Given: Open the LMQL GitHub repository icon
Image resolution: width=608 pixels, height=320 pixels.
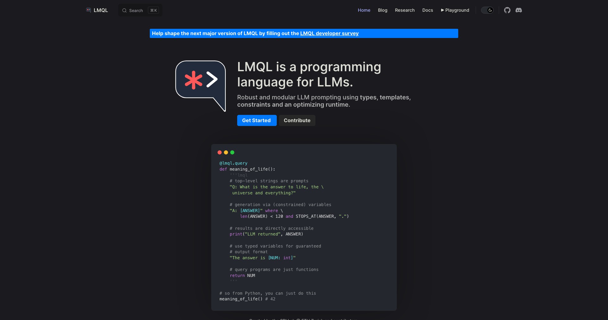Looking at the screenshot, I should coord(507,10).
